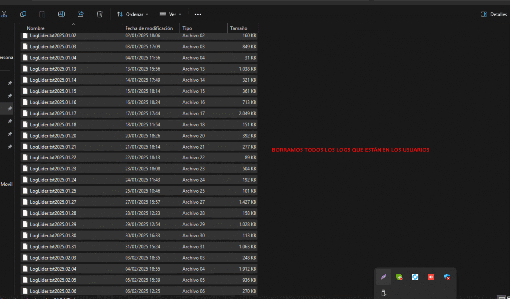Viewport: 510px width, 299px height.
Task: Select file LogLider.txt2025.01.17
Action: tap(53, 113)
